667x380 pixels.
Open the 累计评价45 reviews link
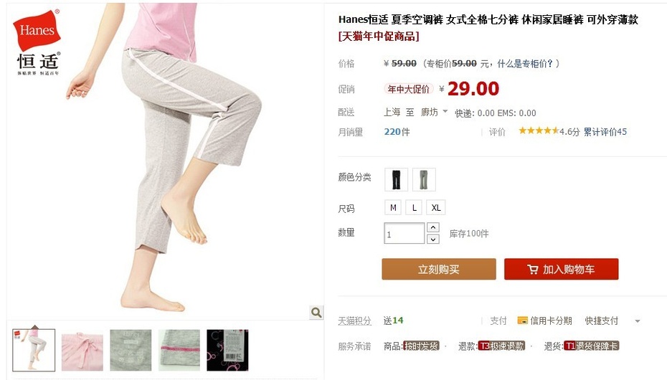tap(605, 132)
